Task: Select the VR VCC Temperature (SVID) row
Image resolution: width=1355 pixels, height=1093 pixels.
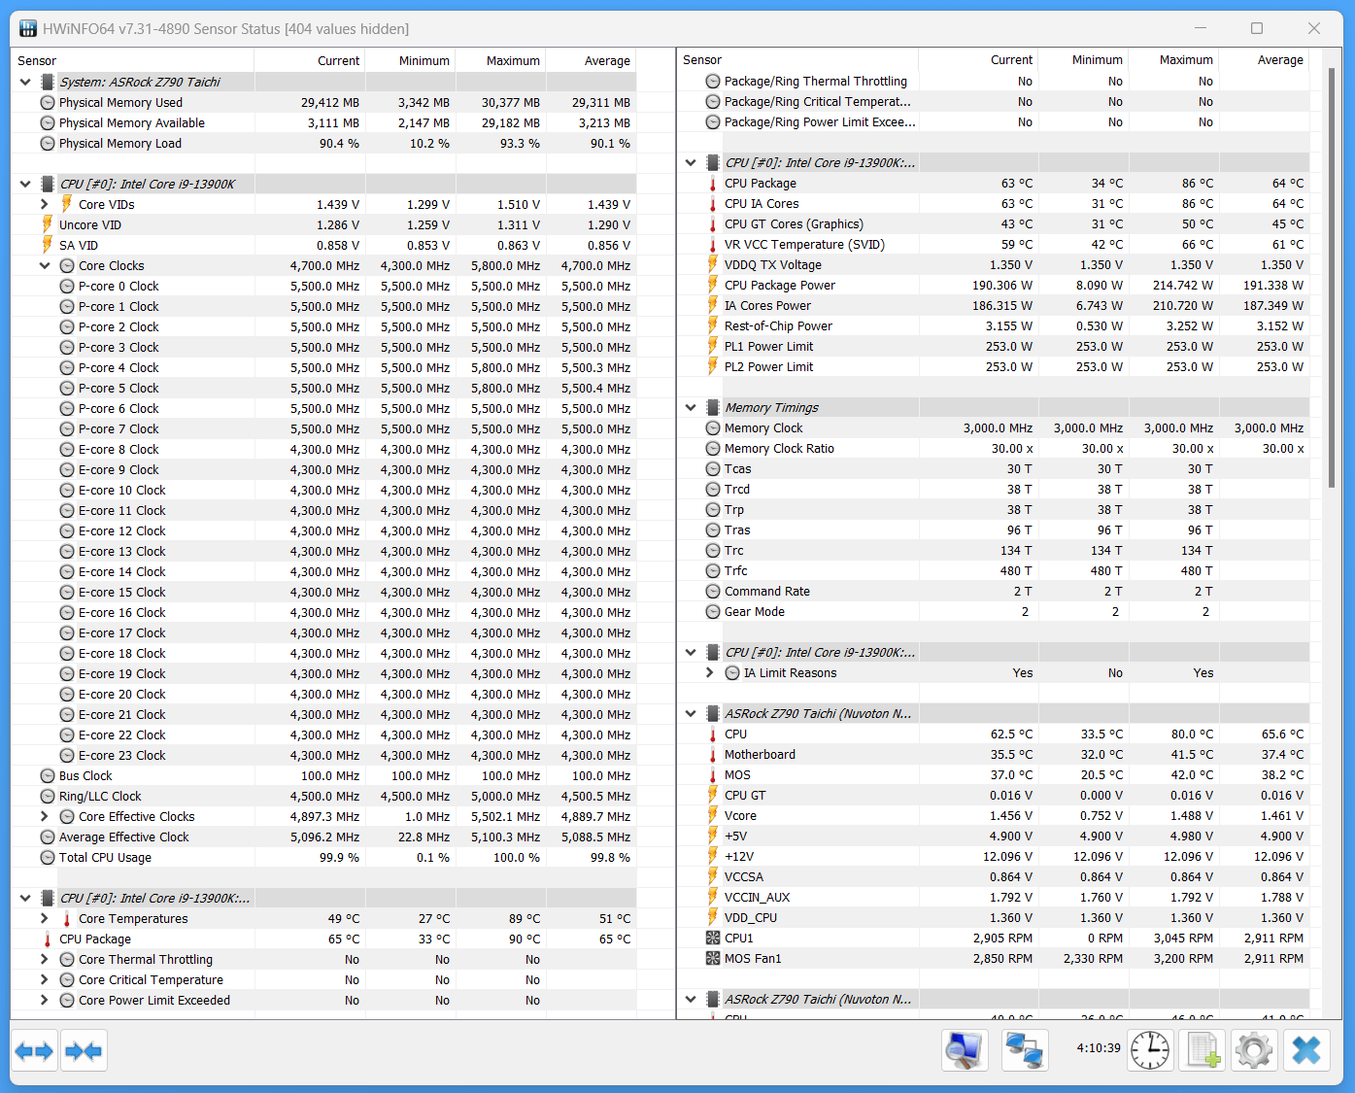Action: [x=993, y=245]
